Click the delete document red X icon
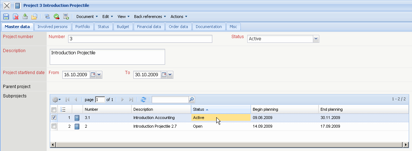This screenshot has height=151, width=412. 16,17
